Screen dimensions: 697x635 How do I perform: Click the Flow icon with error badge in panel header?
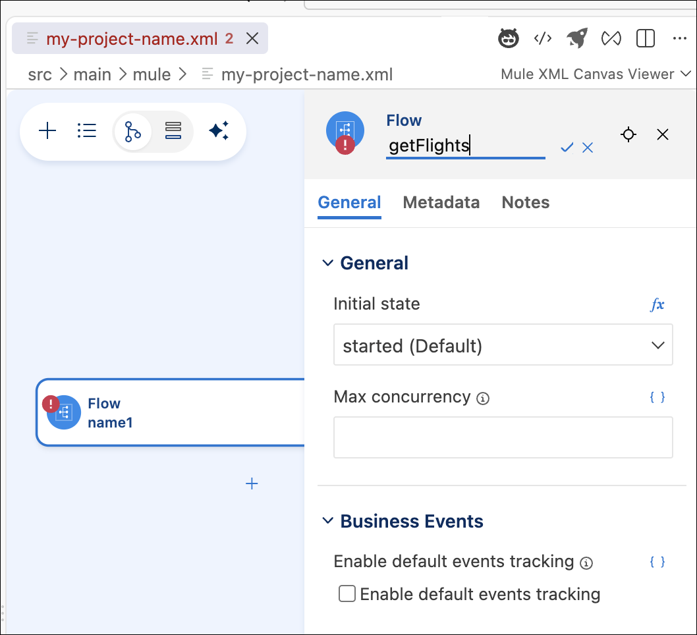tap(345, 132)
